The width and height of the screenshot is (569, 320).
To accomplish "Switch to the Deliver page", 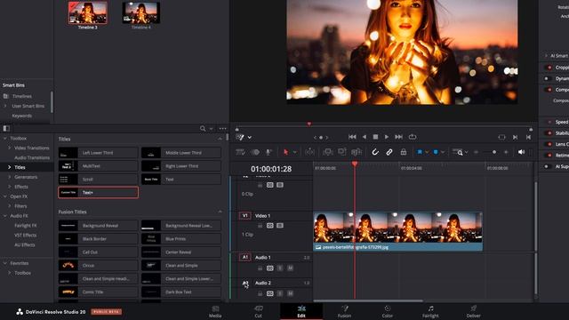I will (x=473, y=312).
